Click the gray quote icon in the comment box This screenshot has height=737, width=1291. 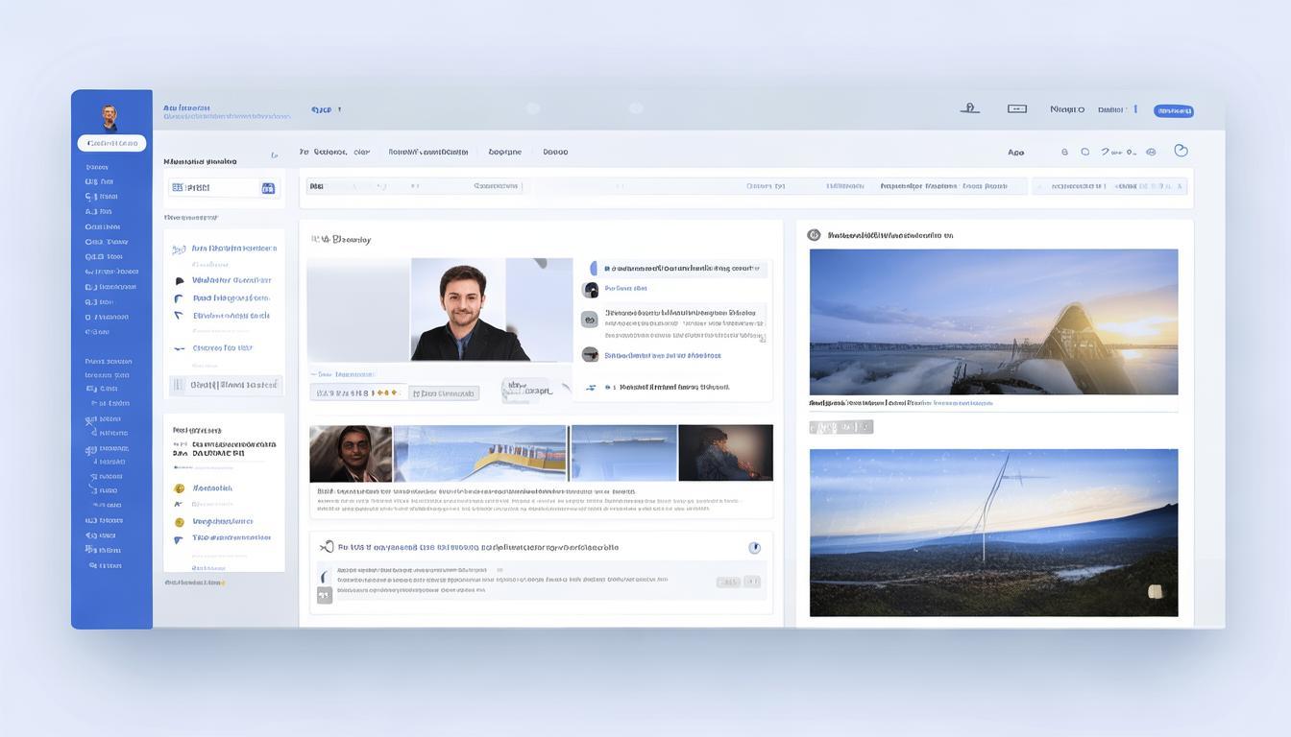325,595
